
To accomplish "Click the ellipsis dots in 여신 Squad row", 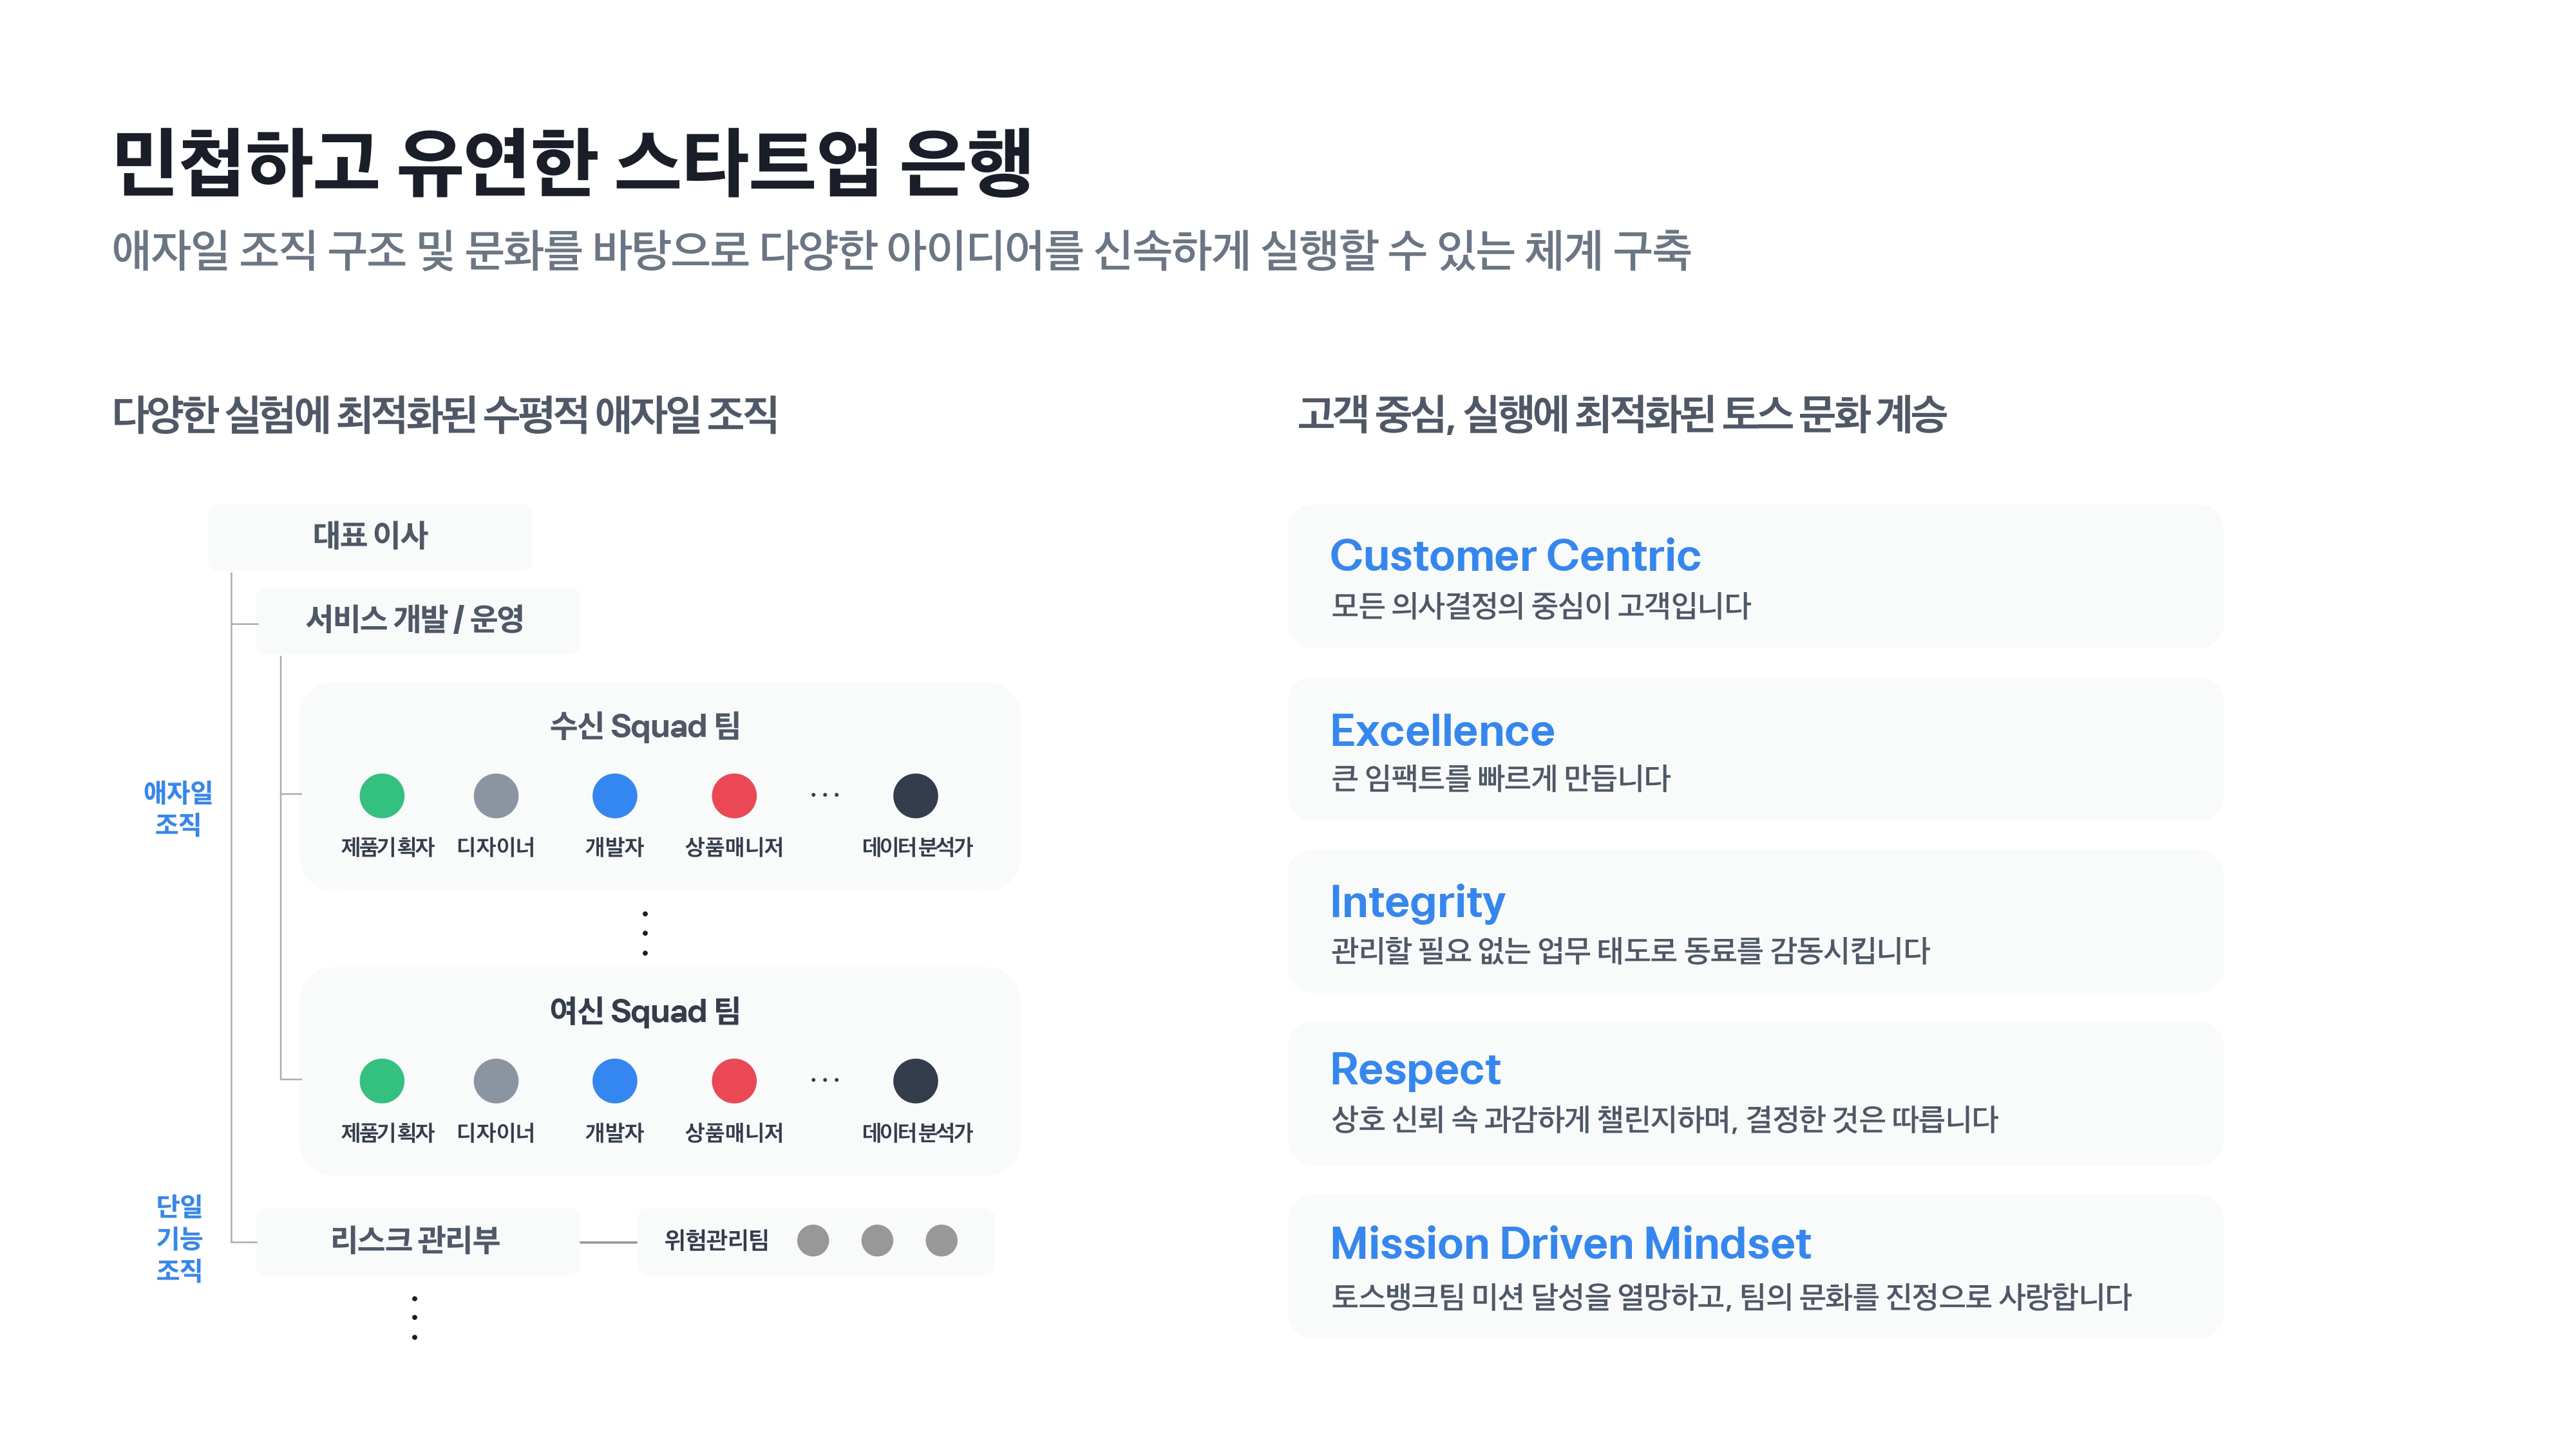I will 825,1081.
